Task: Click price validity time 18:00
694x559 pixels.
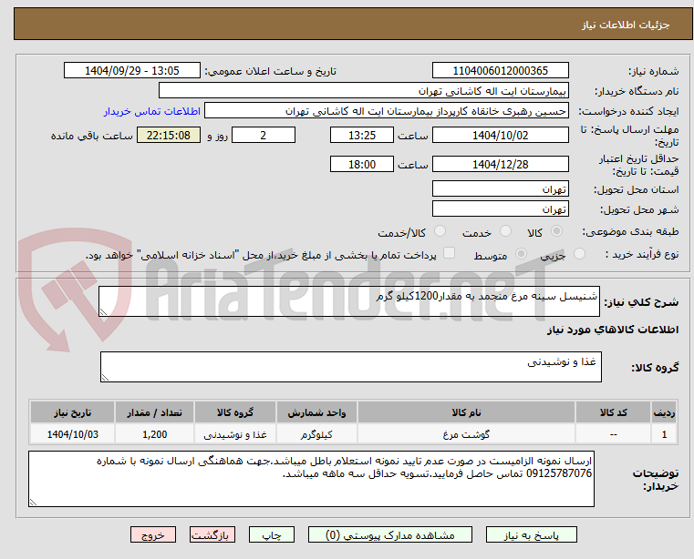Action: 362,165
